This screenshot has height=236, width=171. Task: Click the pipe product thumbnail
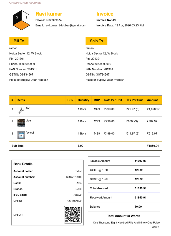(x=21, y=122)
